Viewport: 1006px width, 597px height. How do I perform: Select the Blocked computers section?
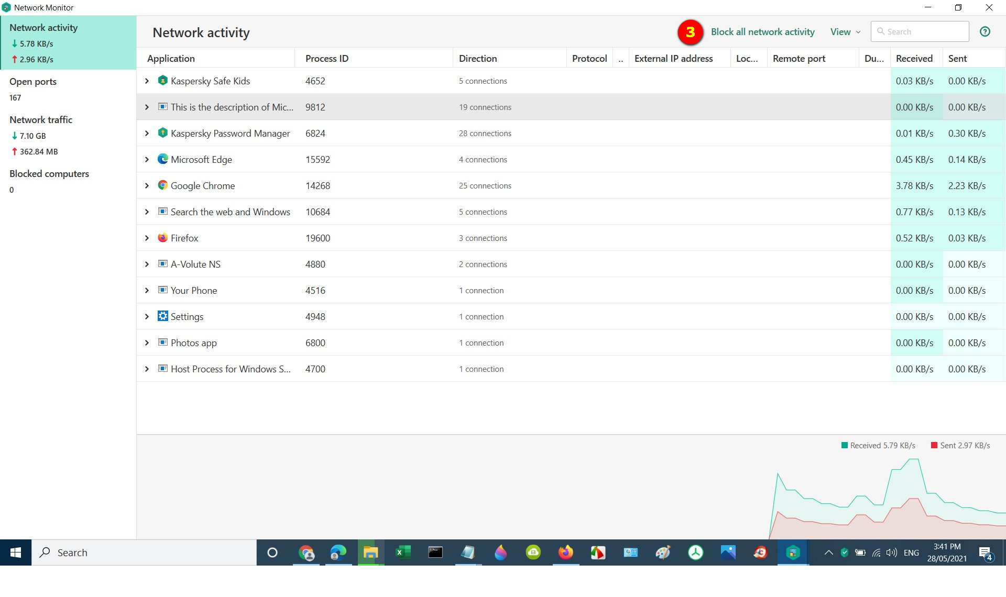(x=49, y=174)
